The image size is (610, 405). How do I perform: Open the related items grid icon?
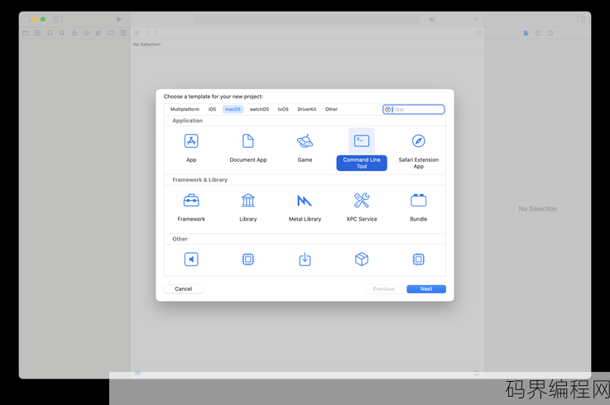(x=137, y=33)
